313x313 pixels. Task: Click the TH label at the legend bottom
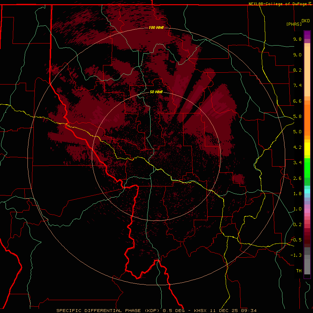coord(299,271)
